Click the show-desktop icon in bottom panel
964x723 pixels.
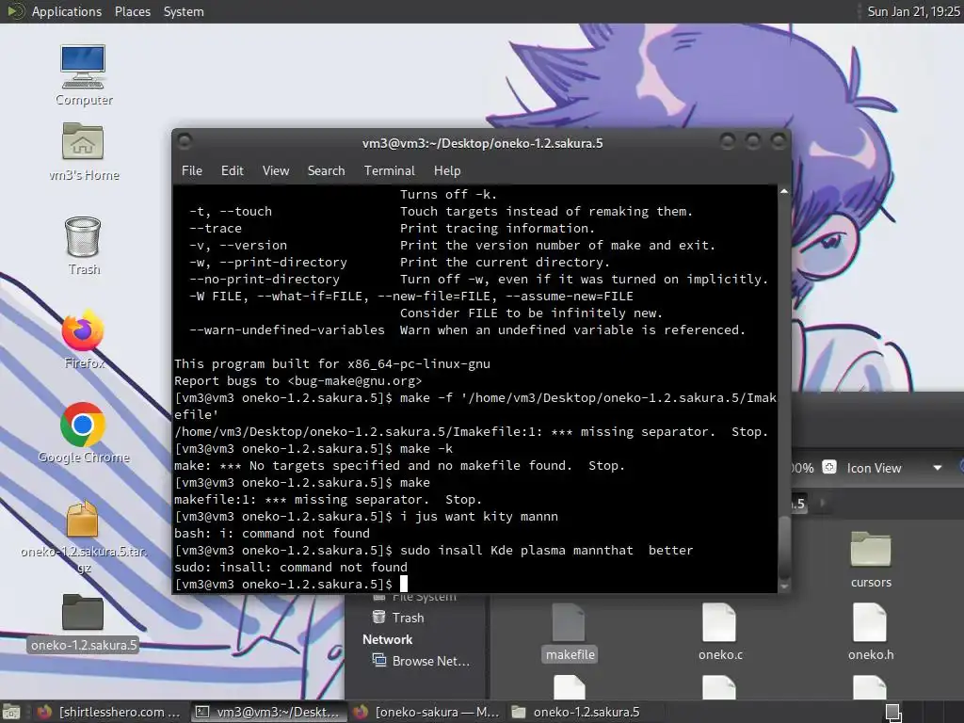pos(11,712)
